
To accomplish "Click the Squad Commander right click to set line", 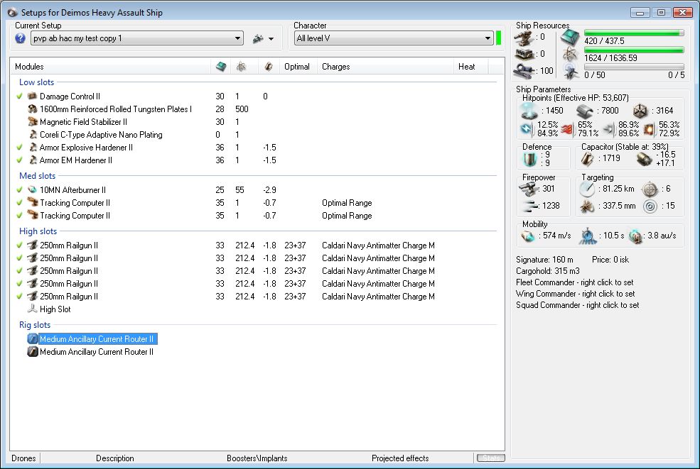I will [577, 305].
